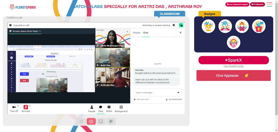278x132 pixels.
Task: Leave the class with the red power button
Action: point(91,121)
